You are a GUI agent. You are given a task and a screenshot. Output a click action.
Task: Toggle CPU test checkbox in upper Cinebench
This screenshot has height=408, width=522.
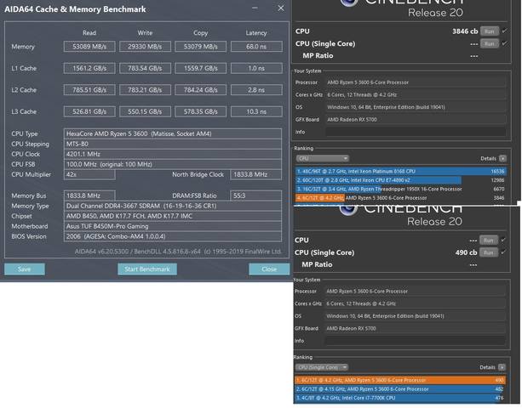pyautogui.click(x=503, y=31)
